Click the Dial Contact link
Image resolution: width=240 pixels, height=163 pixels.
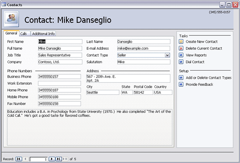point(195,62)
